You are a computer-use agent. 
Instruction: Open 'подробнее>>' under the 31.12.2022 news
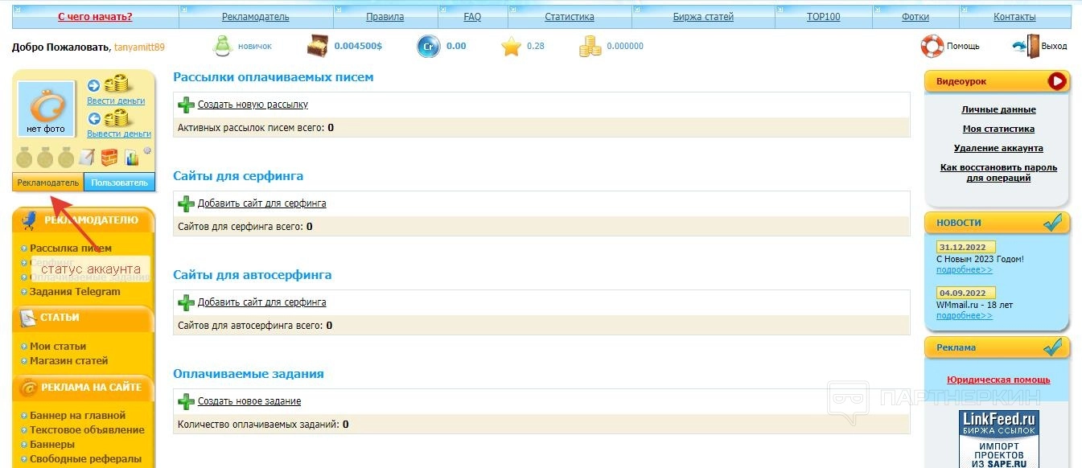click(965, 269)
